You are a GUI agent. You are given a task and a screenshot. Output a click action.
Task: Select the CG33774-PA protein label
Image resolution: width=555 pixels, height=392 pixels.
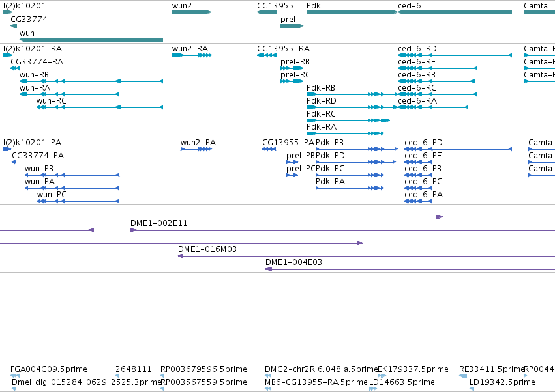pos(38,156)
